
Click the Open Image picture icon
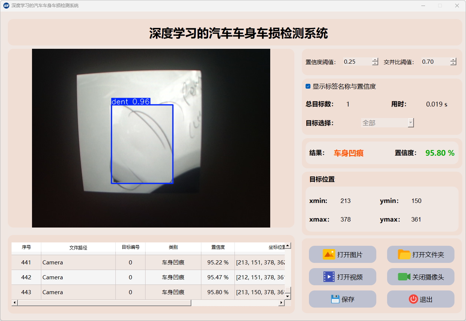pyautogui.click(x=329, y=254)
